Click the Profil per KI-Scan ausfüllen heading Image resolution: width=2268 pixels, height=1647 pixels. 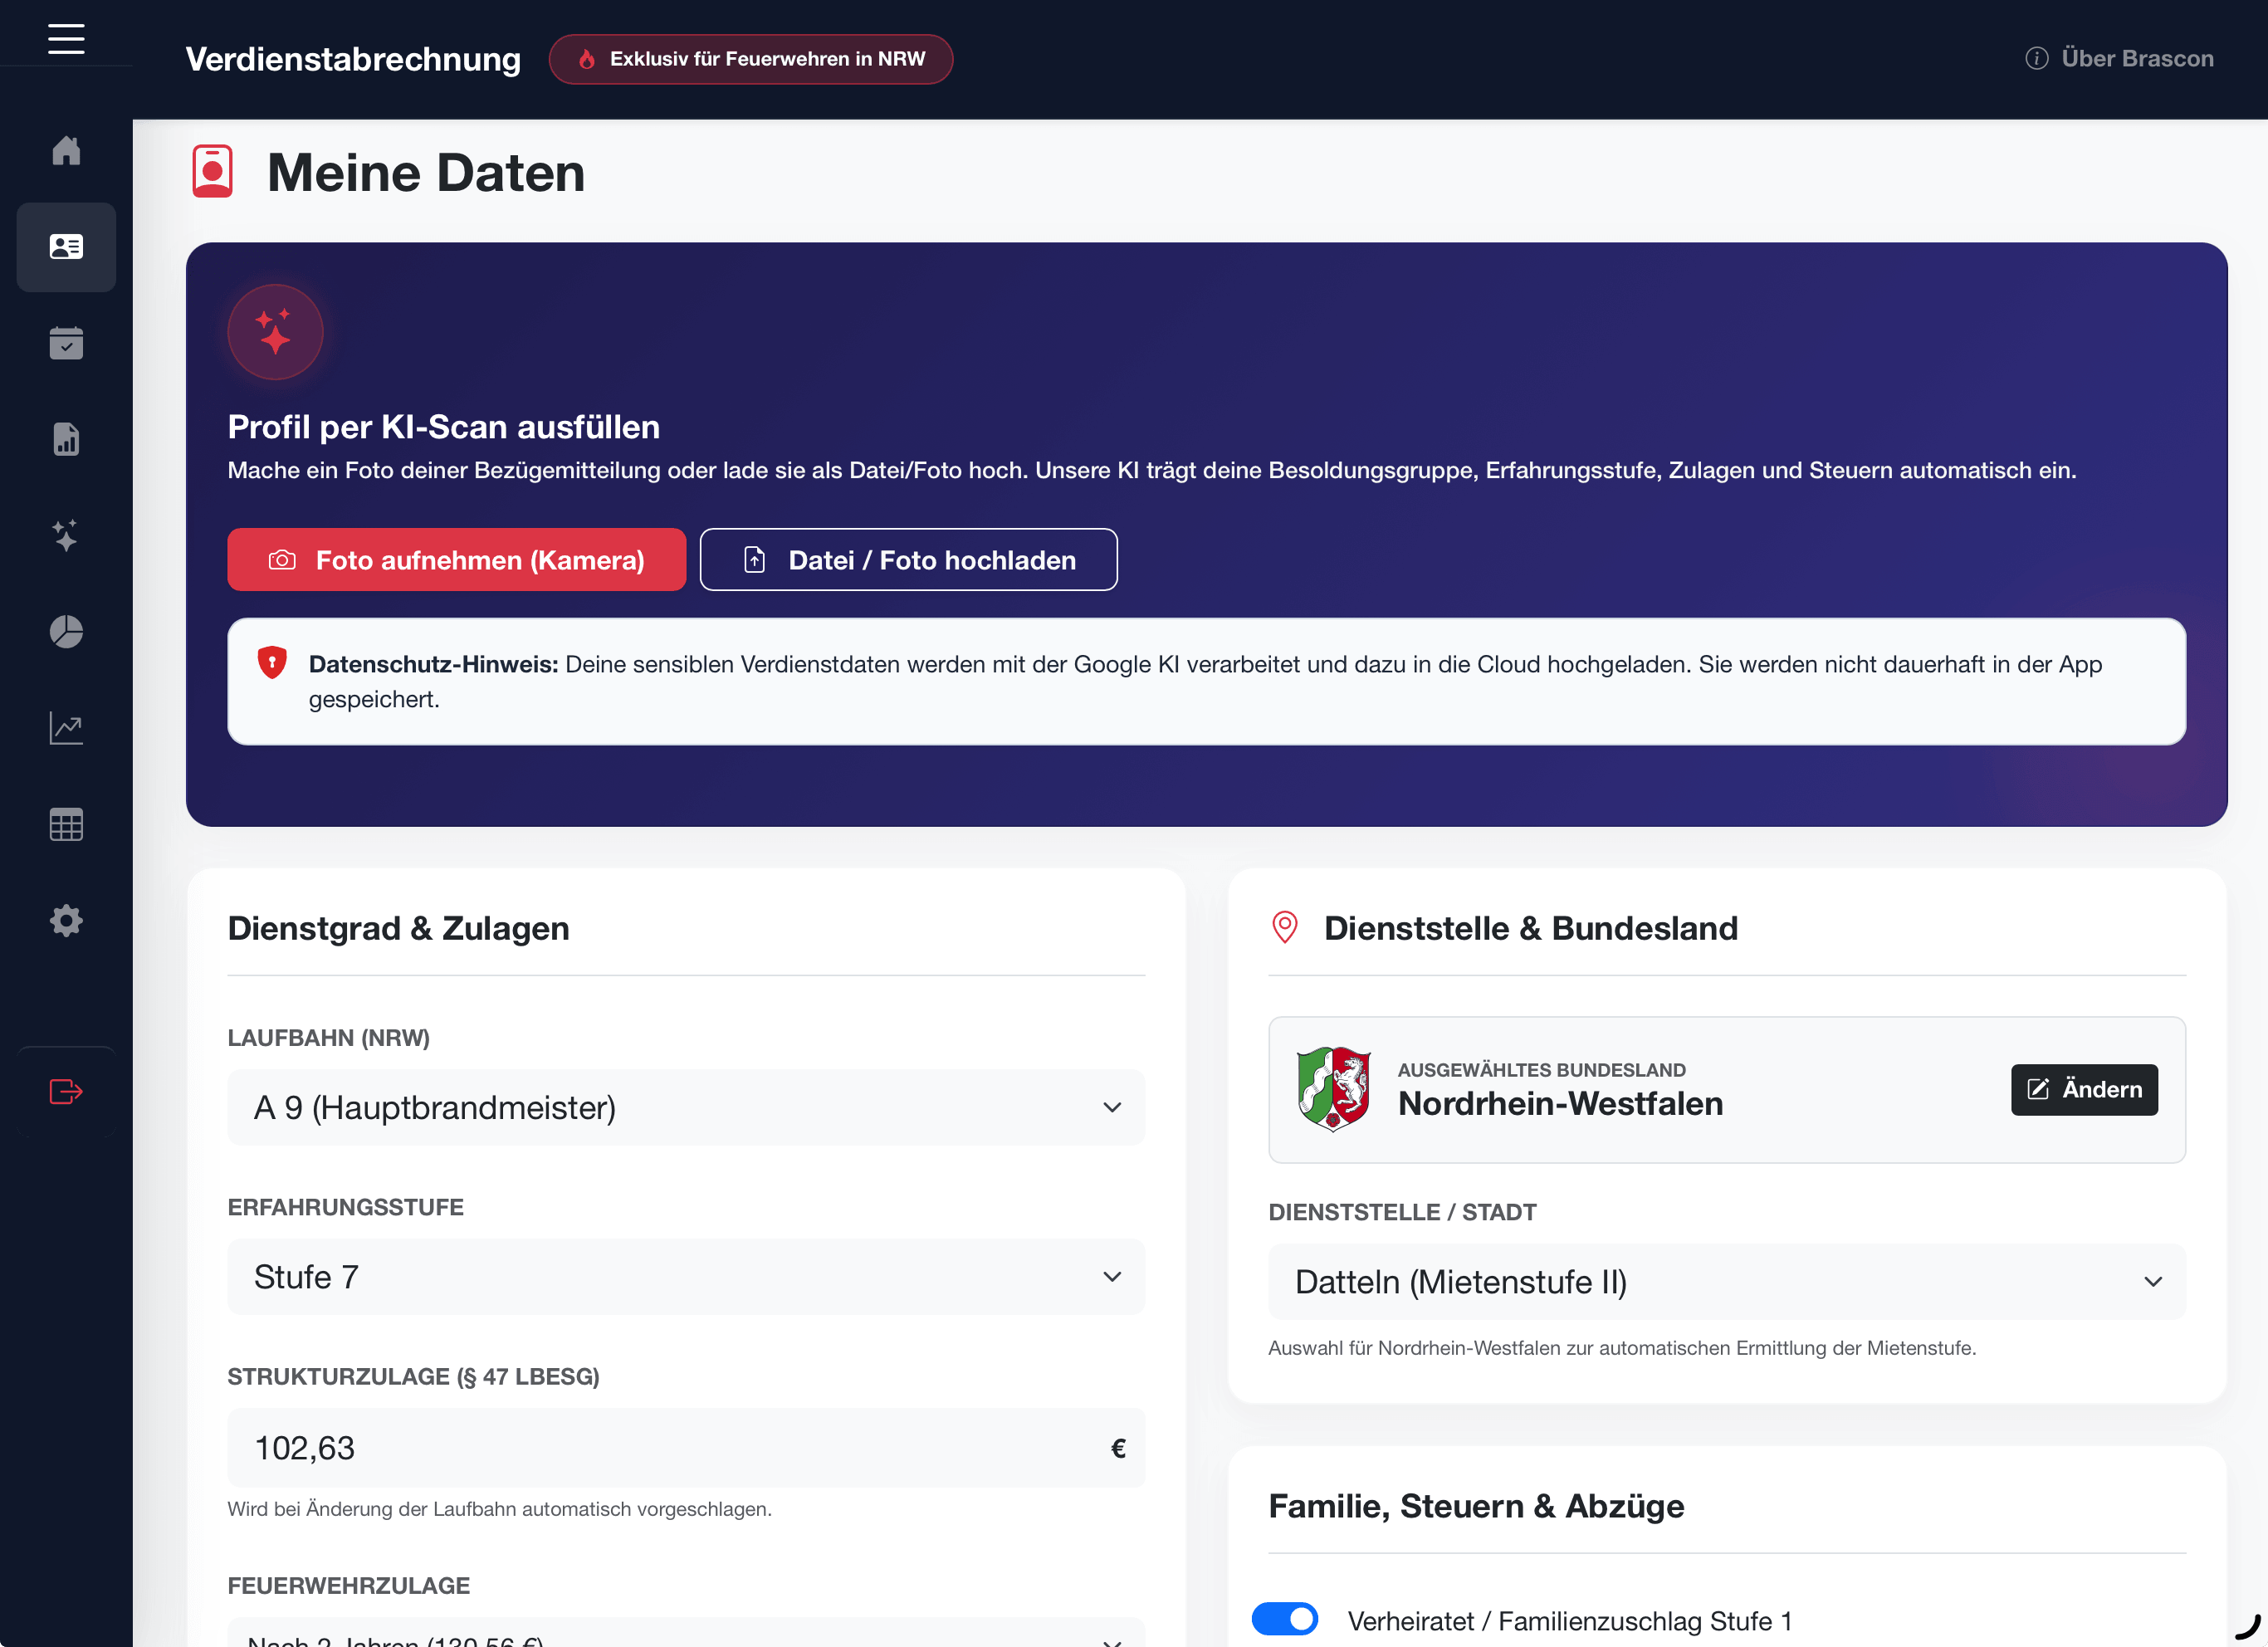click(x=444, y=427)
